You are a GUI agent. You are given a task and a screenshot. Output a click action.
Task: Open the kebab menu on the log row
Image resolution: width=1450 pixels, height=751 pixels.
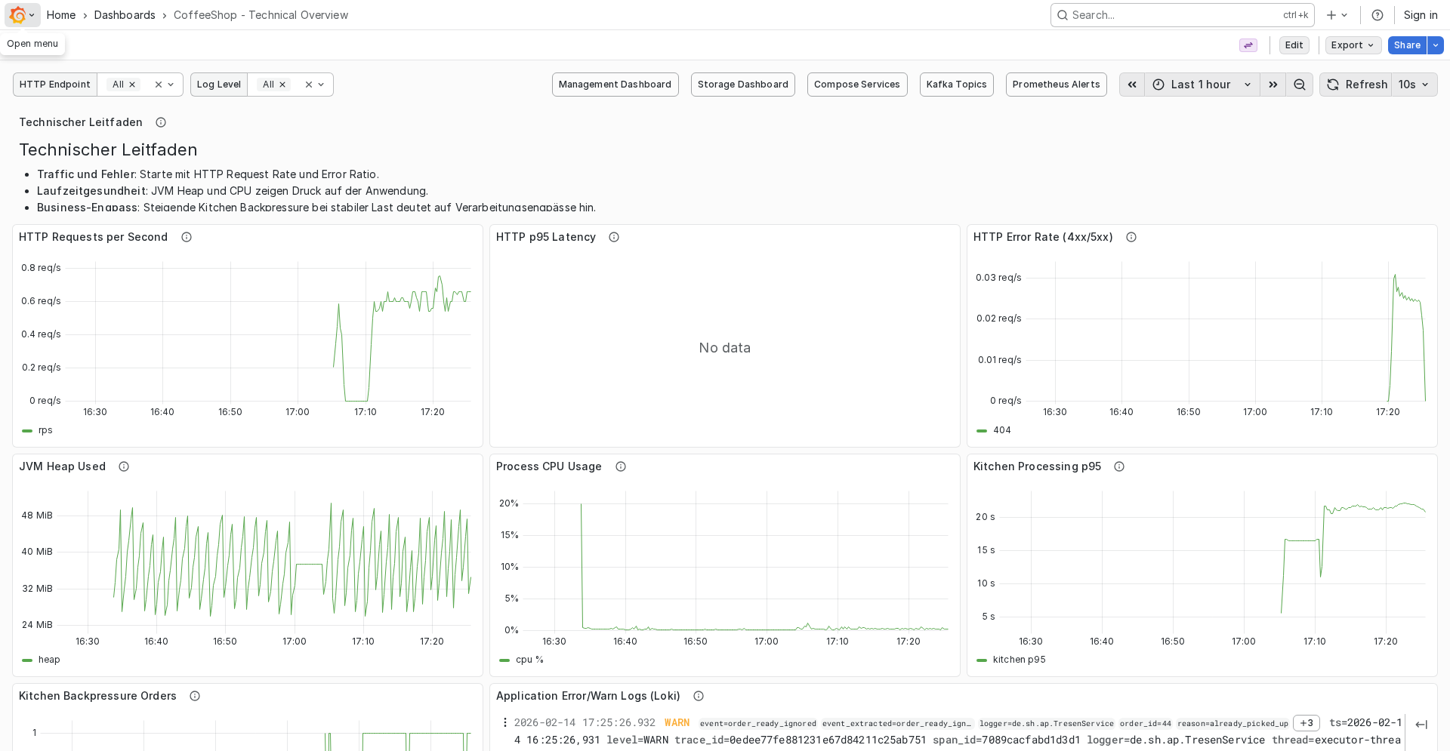[x=505, y=722]
